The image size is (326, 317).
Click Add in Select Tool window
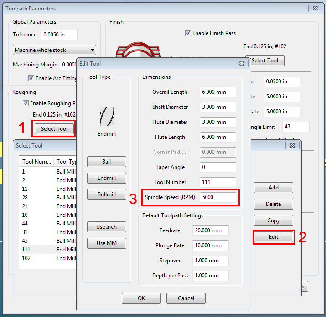274,188
